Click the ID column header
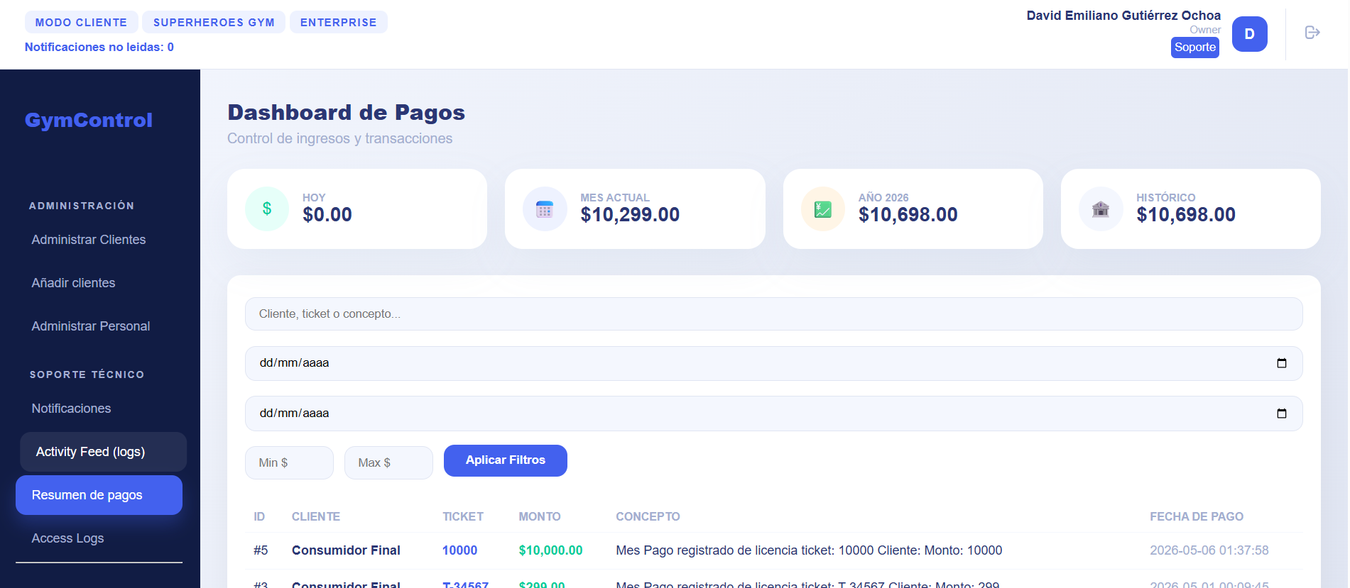This screenshot has width=1350, height=588. click(259, 516)
